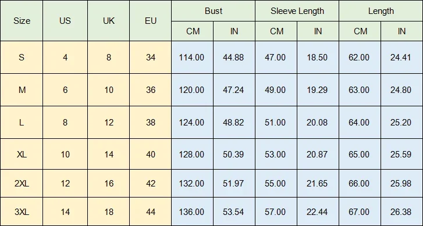Select the bust value 114.00
Screen dimensions: 423x226
tap(193, 58)
